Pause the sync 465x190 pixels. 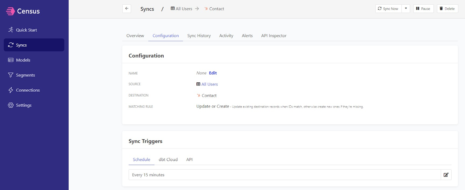click(423, 9)
